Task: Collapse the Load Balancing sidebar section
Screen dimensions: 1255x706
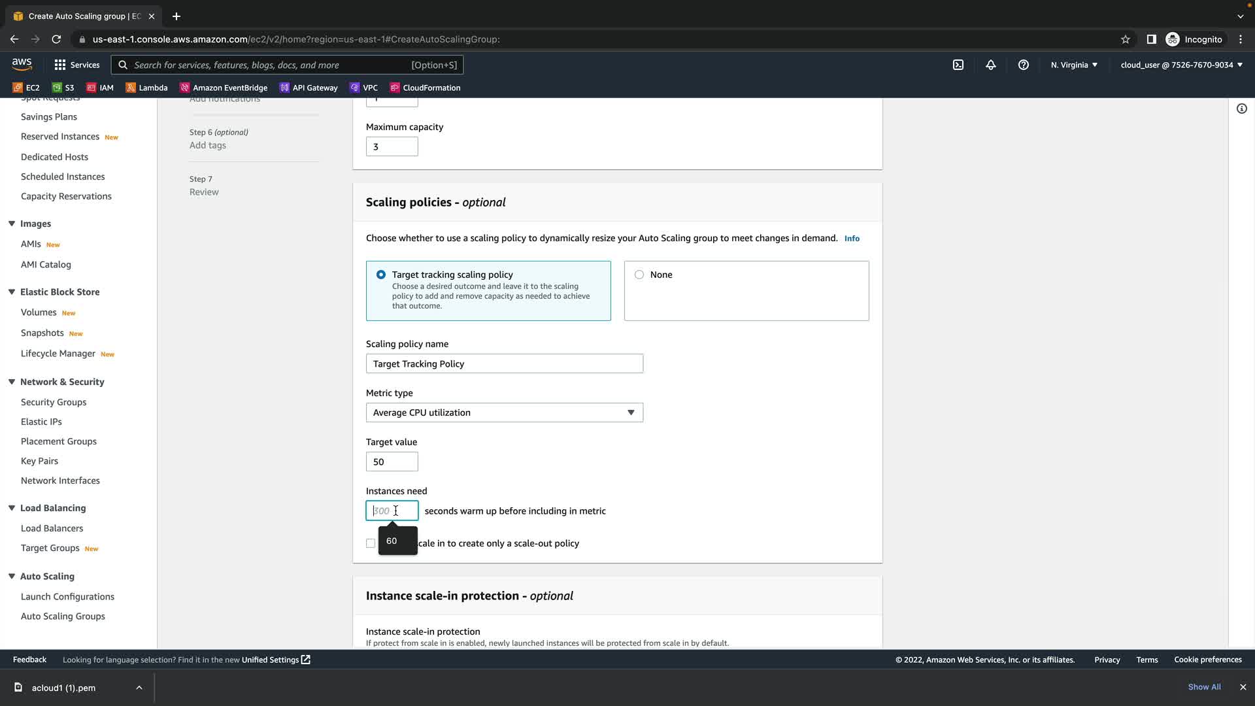Action: click(12, 508)
